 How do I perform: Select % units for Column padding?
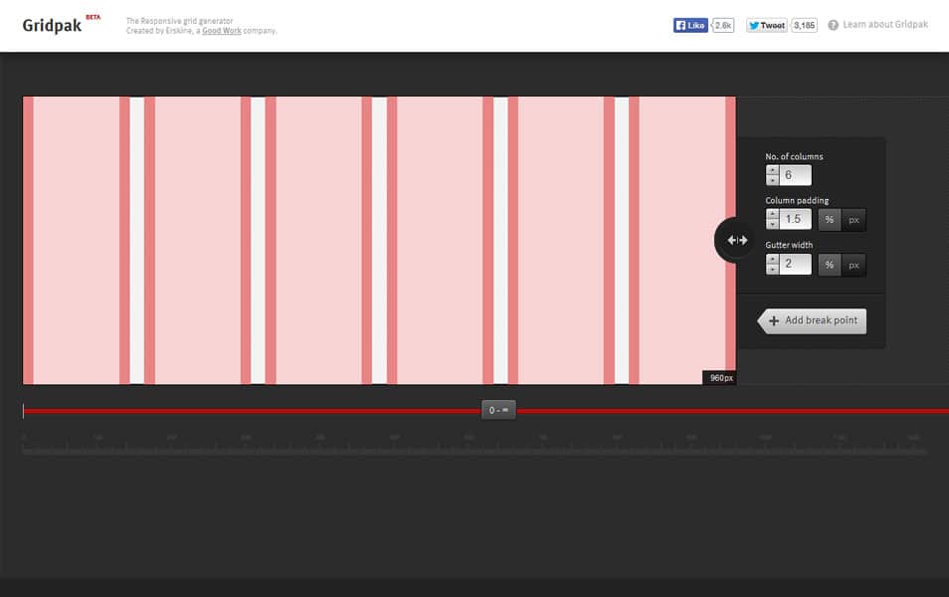[x=829, y=219]
